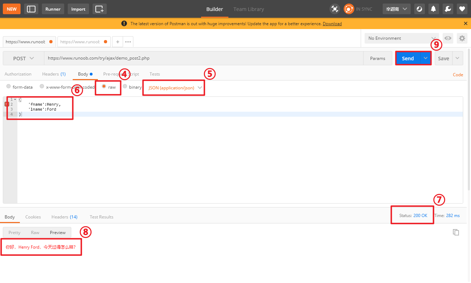Switch response view to Raw
Viewport: 471px width, 283px height.
tap(35, 232)
